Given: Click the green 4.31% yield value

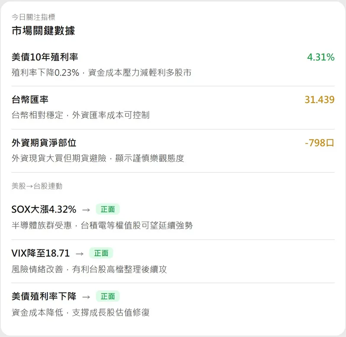Looking at the screenshot, I should point(320,57).
